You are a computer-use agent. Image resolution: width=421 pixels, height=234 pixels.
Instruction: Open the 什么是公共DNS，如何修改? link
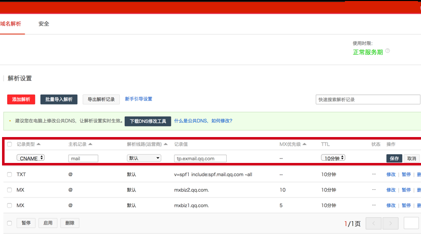point(203,121)
